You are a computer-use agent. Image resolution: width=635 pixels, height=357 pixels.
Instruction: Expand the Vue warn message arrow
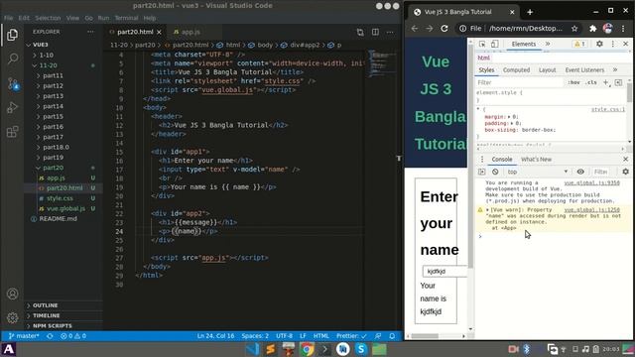487,210
